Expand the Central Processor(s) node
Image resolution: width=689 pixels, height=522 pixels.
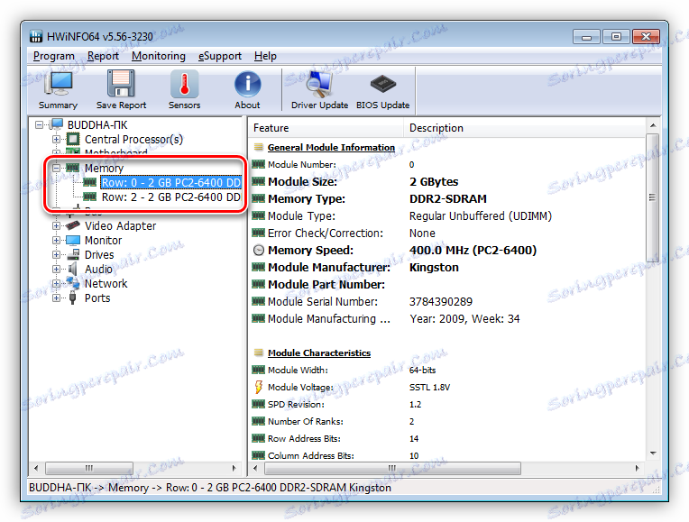[56, 139]
